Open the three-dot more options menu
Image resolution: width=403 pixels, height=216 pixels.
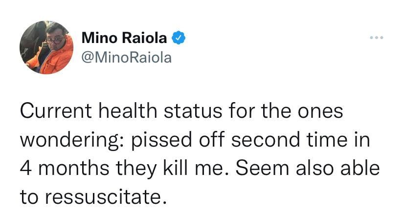[x=377, y=38]
